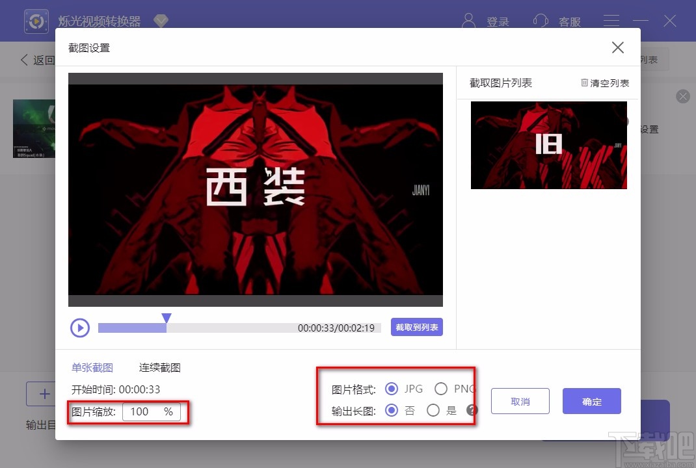
Task: Click the captured screenshot thumbnail in the list
Action: 548,145
